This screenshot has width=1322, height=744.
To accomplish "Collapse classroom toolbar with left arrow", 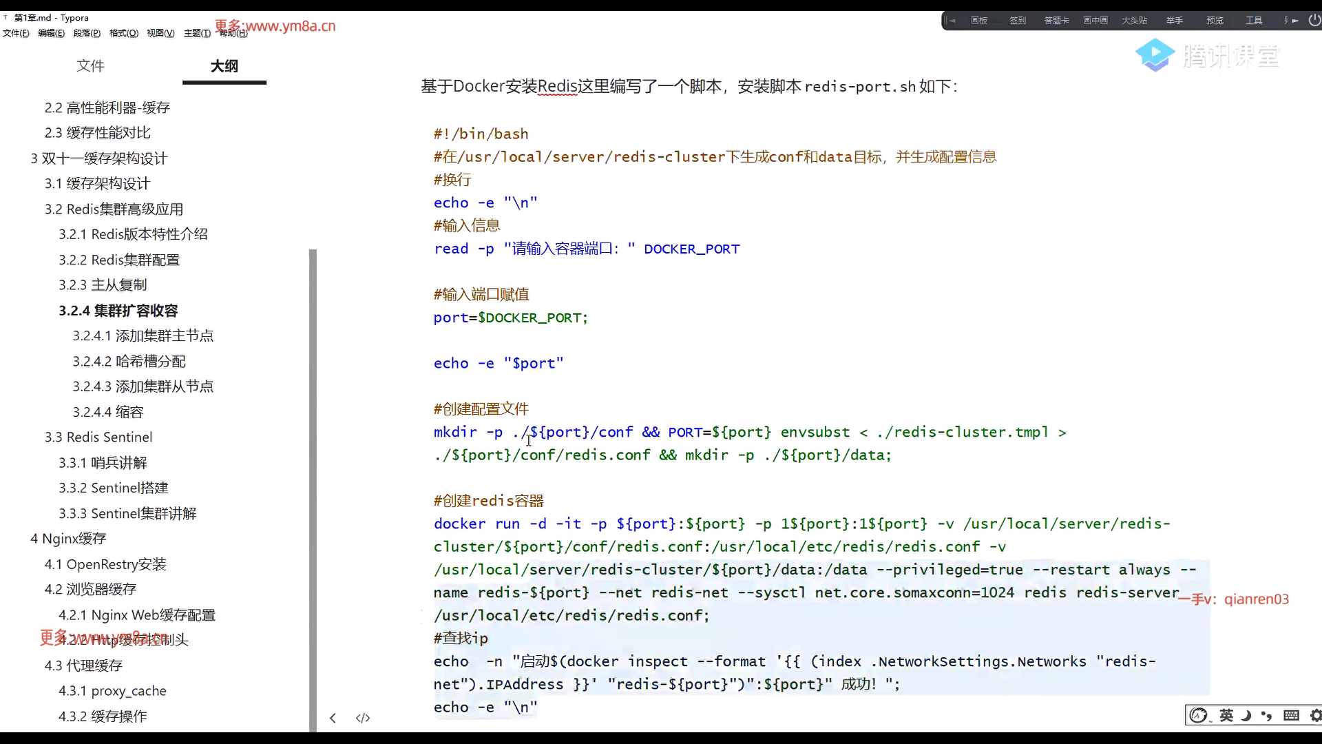I will click(x=951, y=21).
